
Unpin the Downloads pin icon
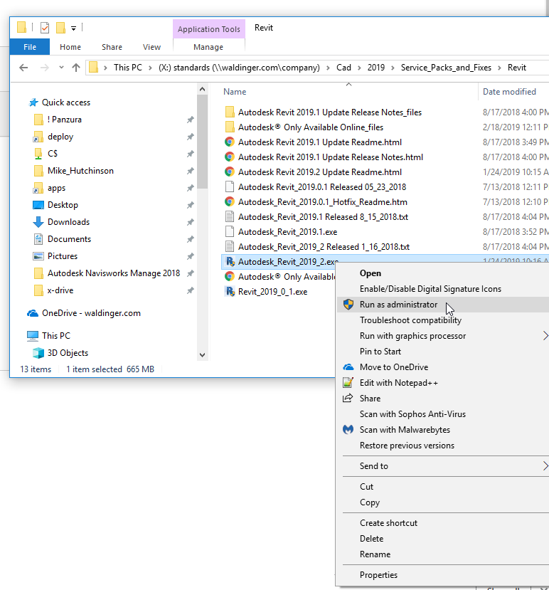tap(191, 222)
